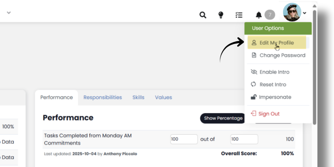Select Edit My Profile from user menu

277,43
